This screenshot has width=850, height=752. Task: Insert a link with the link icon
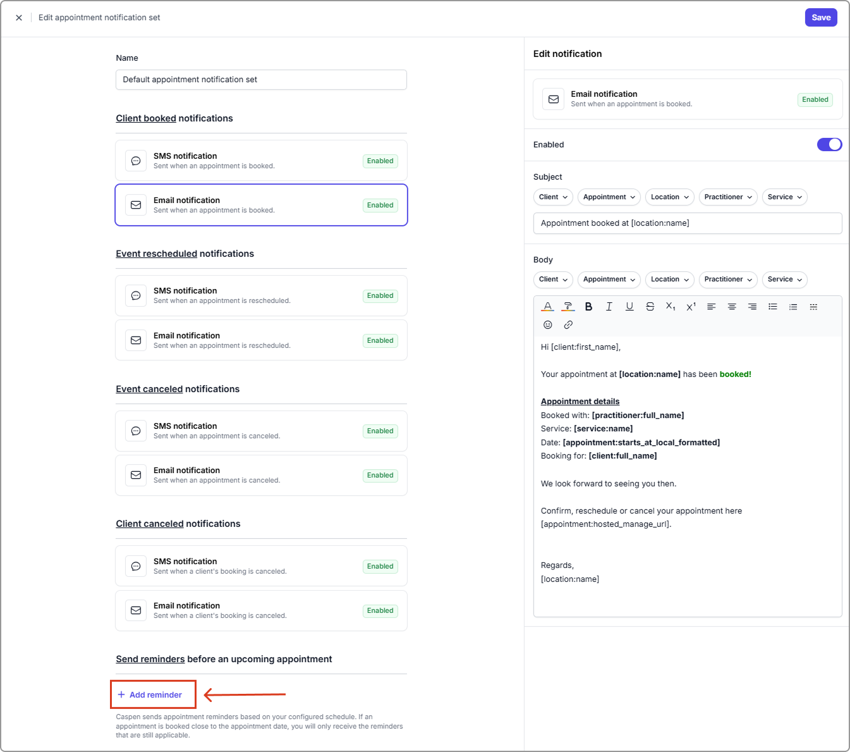pos(568,325)
